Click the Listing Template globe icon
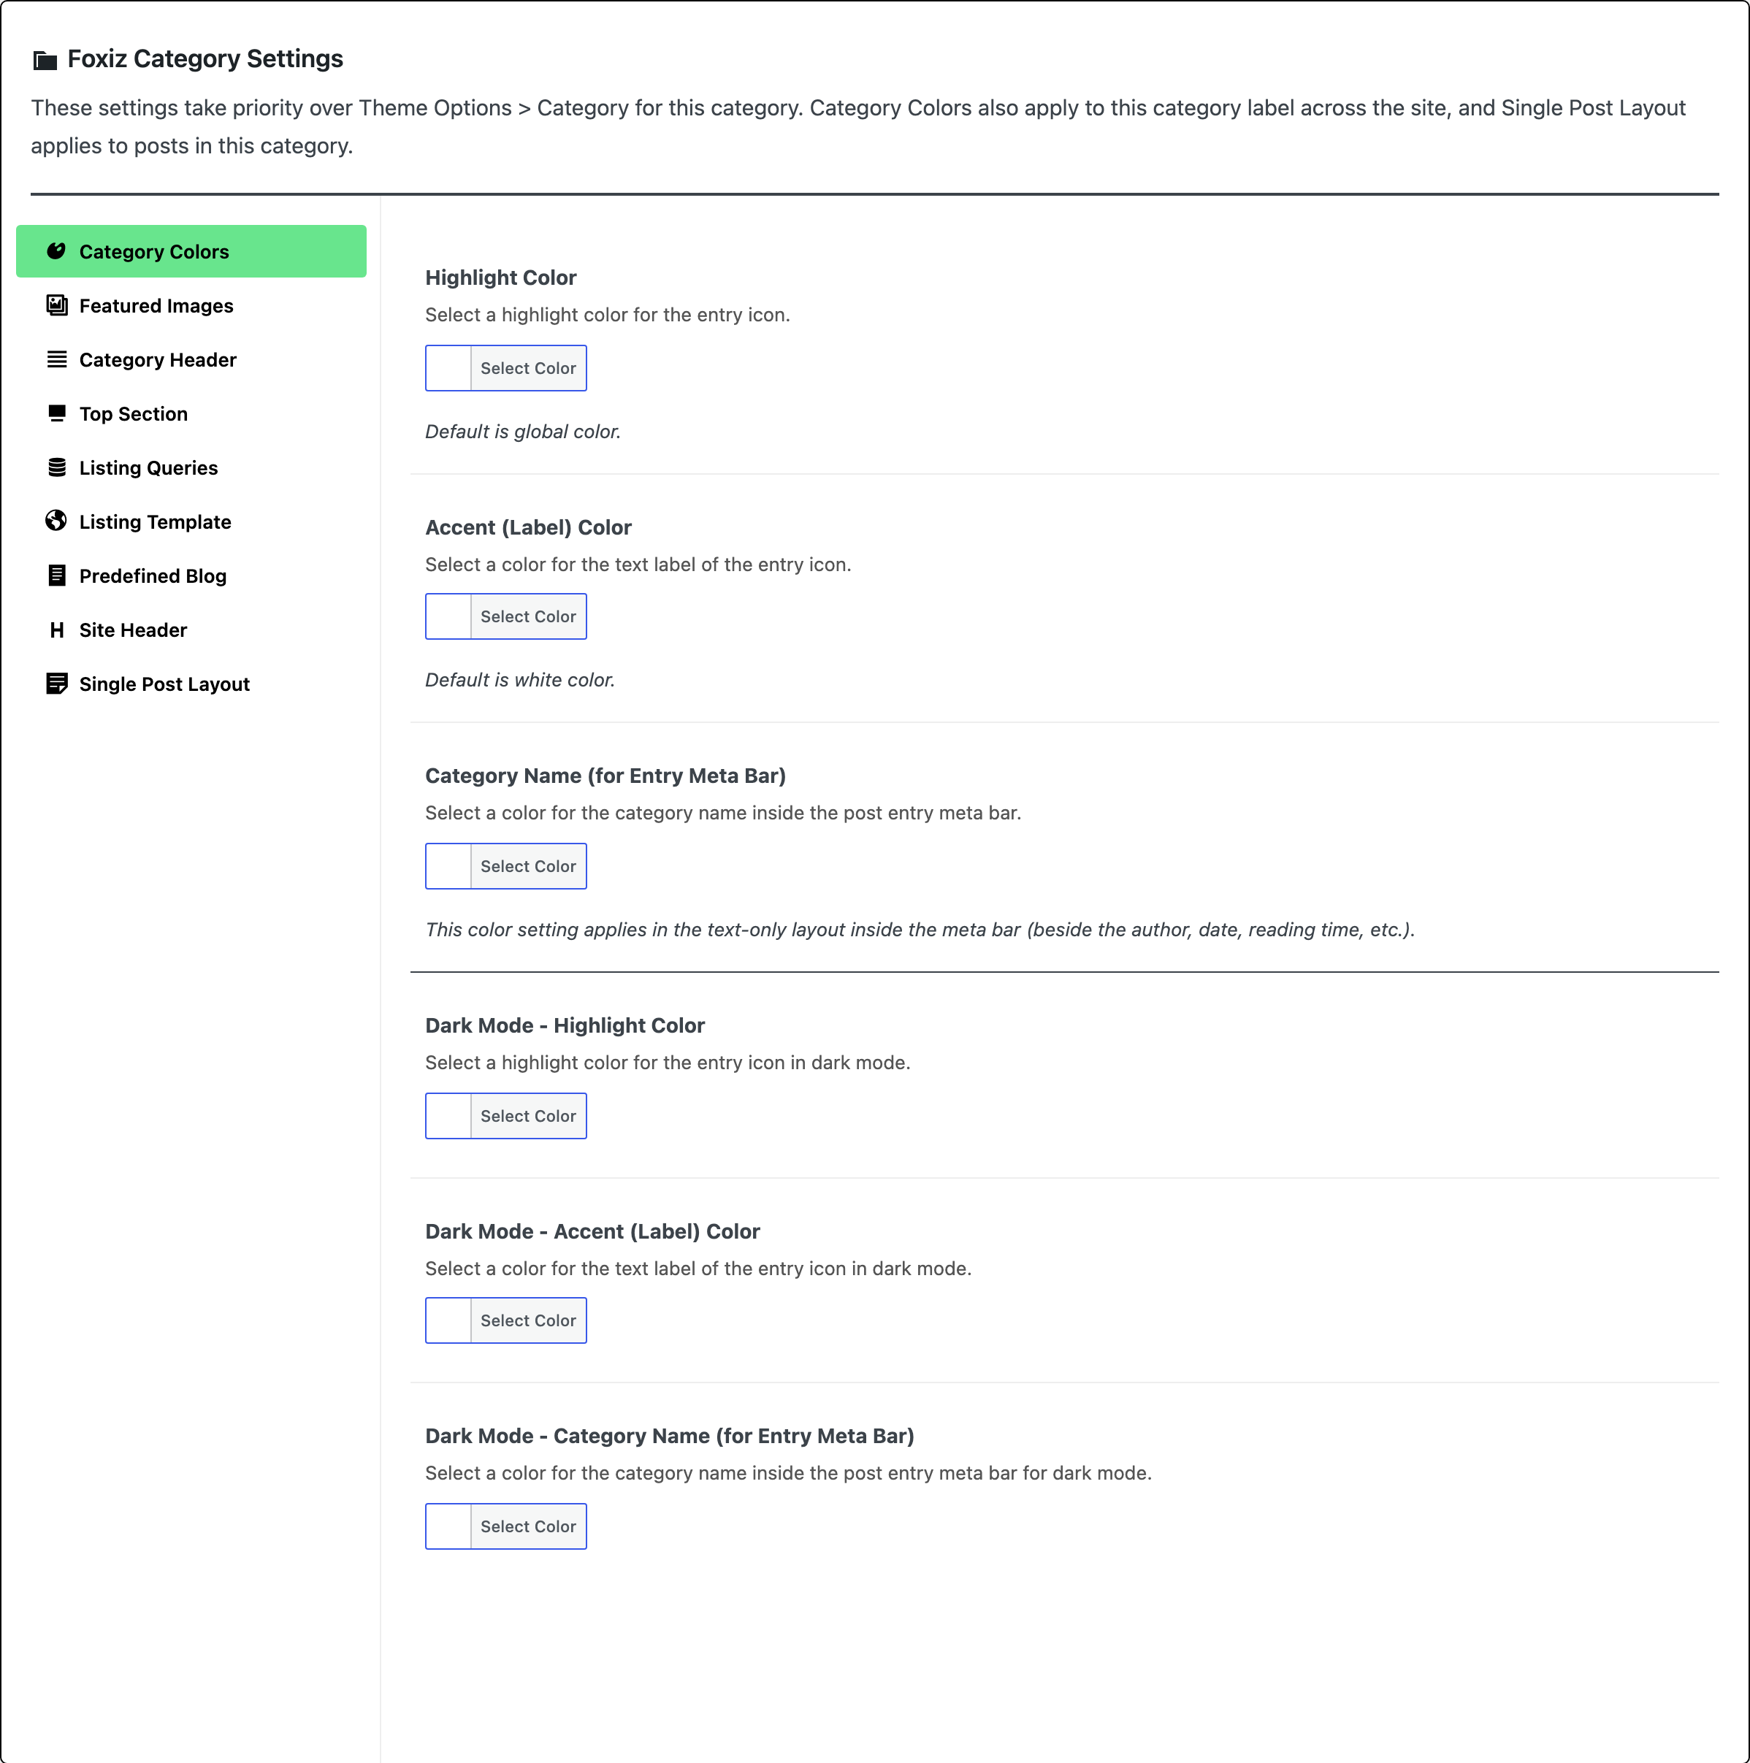The image size is (1750, 1763). 56,521
